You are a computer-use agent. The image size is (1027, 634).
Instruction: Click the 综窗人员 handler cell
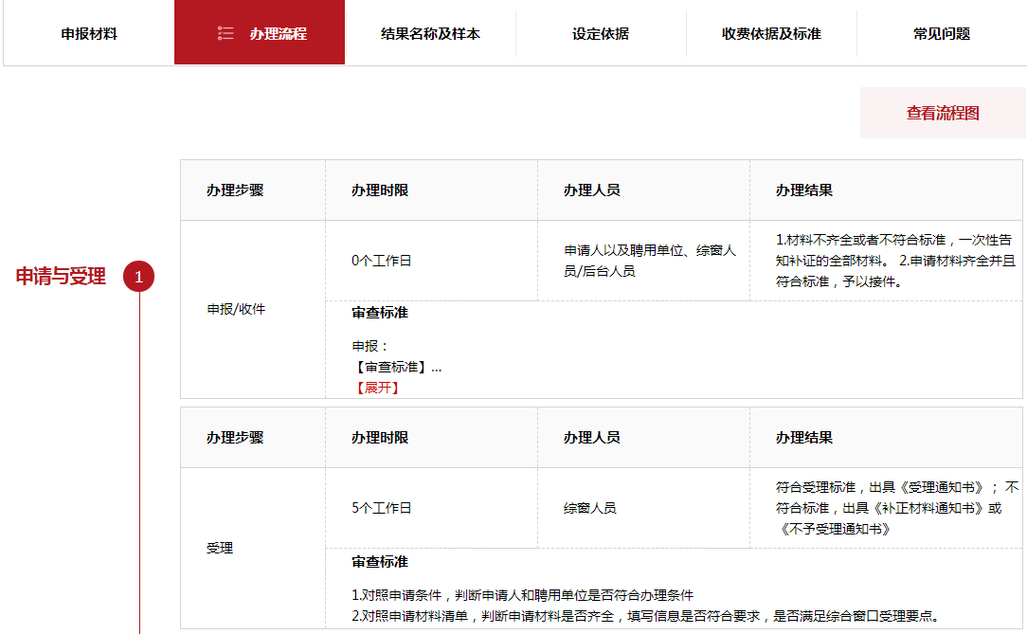coord(644,508)
